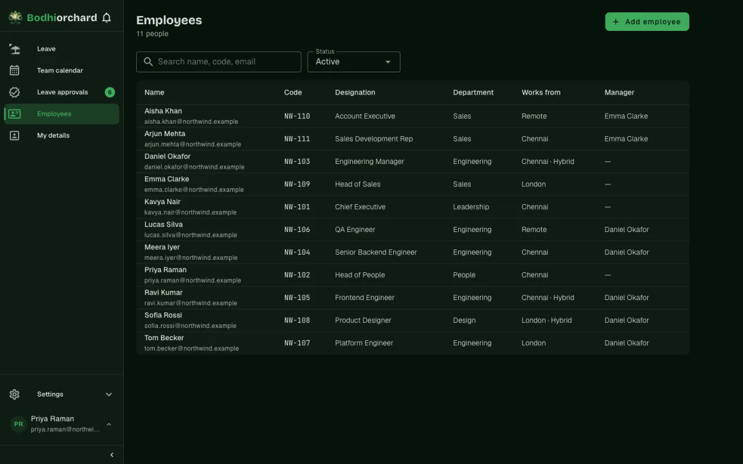Open Ravi Kumar's record
Viewport: 743px width, 464px height.
(163, 293)
